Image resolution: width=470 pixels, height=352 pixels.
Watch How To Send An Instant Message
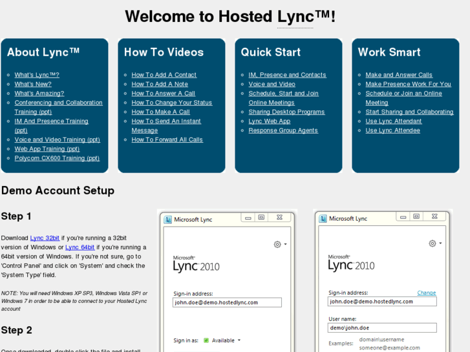[x=166, y=126]
